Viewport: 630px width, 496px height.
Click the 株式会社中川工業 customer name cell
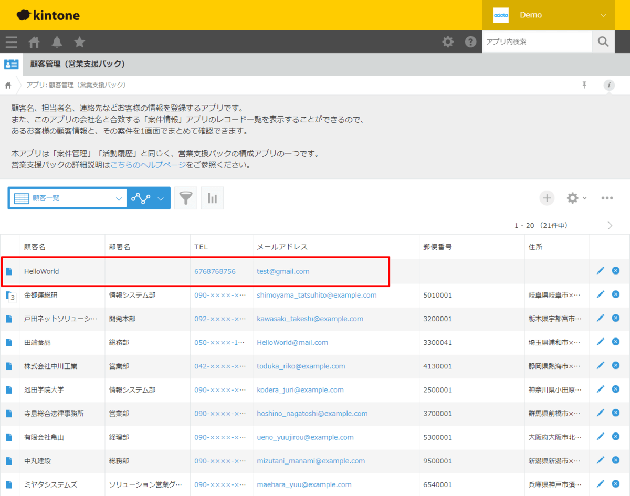coord(62,366)
